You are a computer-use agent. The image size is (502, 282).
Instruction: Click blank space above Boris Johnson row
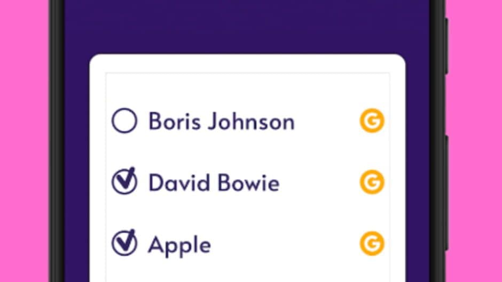[247, 90]
